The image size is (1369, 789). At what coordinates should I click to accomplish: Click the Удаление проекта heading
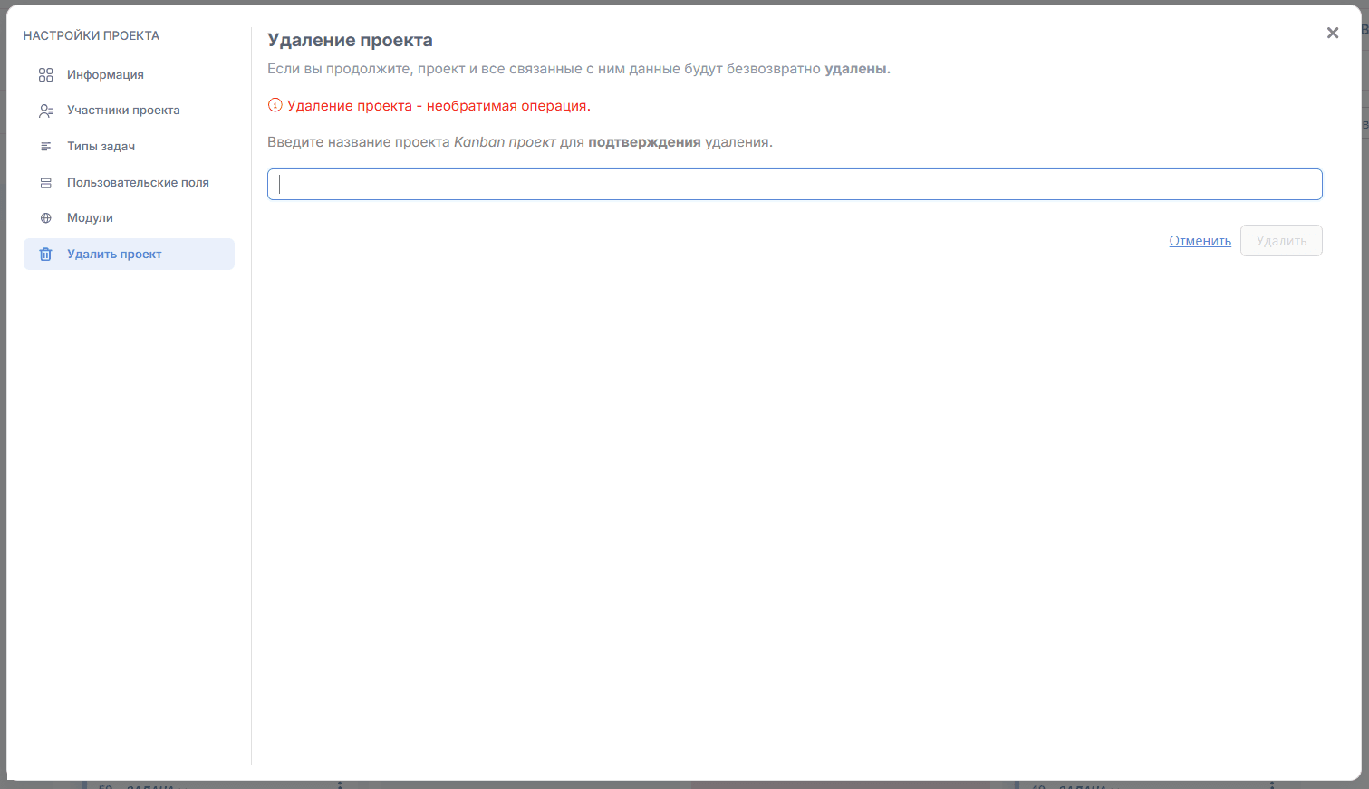click(350, 41)
